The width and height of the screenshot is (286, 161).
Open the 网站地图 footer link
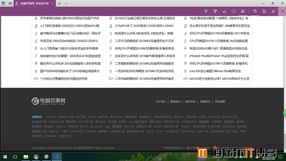220,102
